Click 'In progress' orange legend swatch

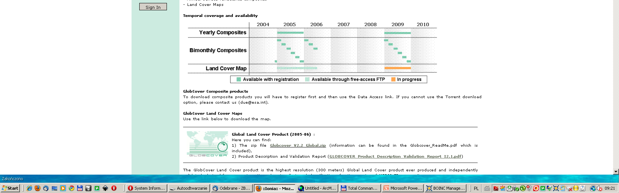click(394, 79)
